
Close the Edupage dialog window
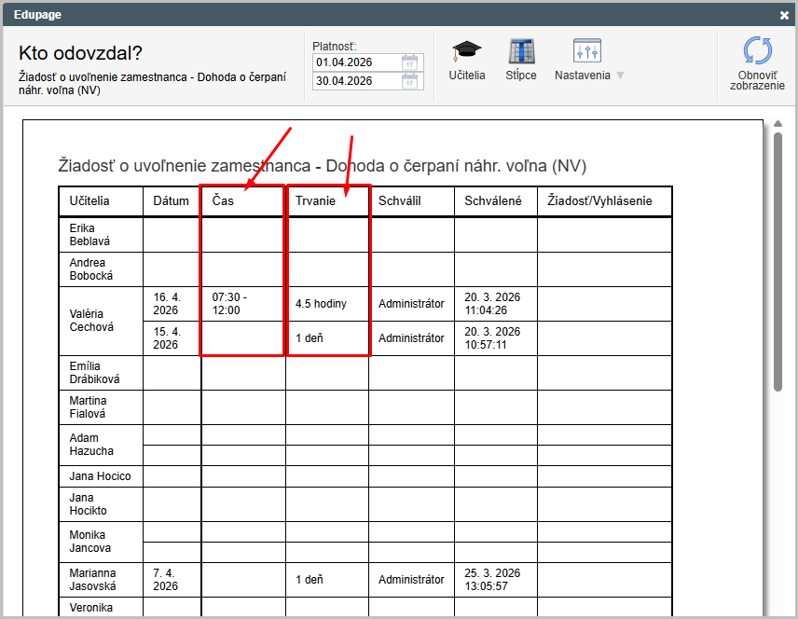pyautogui.click(x=784, y=15)
